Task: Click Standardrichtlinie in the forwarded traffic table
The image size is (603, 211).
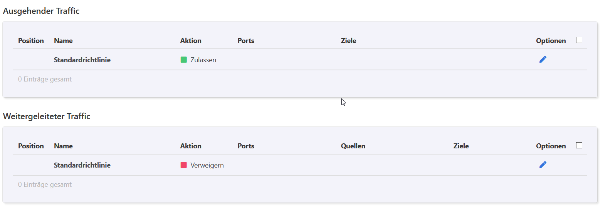Action: [x=82, y=165]
